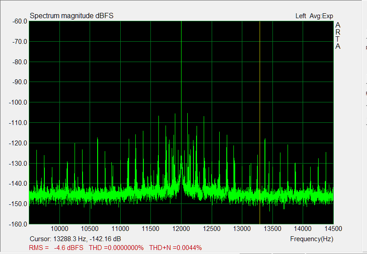
Task: Click the yellow cursor line in the plot
Action: 260,122
